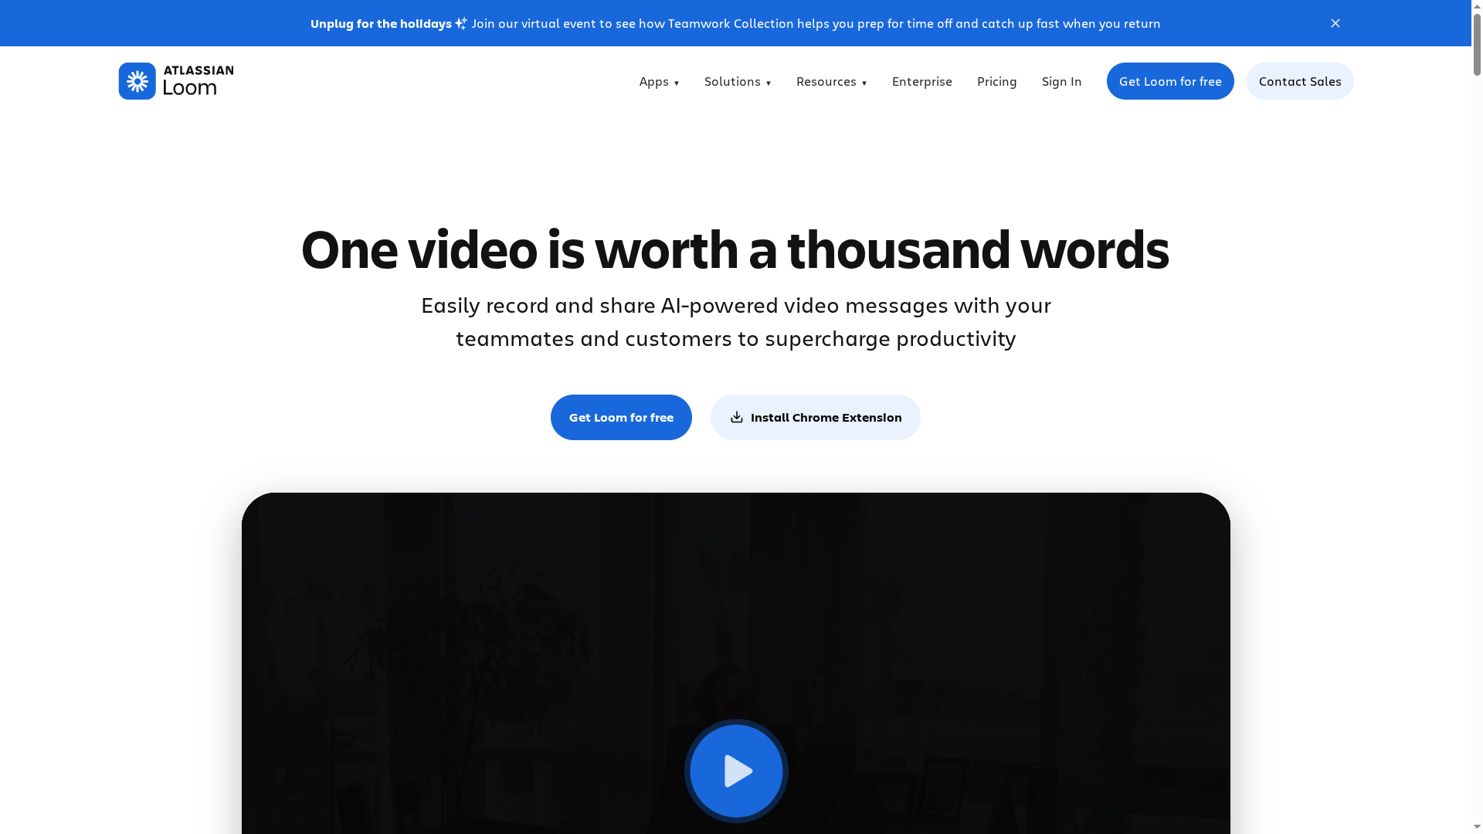Click the Install Chrome Extension download button
Image resolution: width=1483 pixels, height=834 pixels.
pos(815,417)
